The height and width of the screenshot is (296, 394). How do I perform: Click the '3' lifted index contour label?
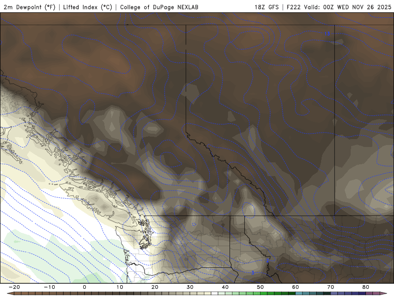pos(253,273)
